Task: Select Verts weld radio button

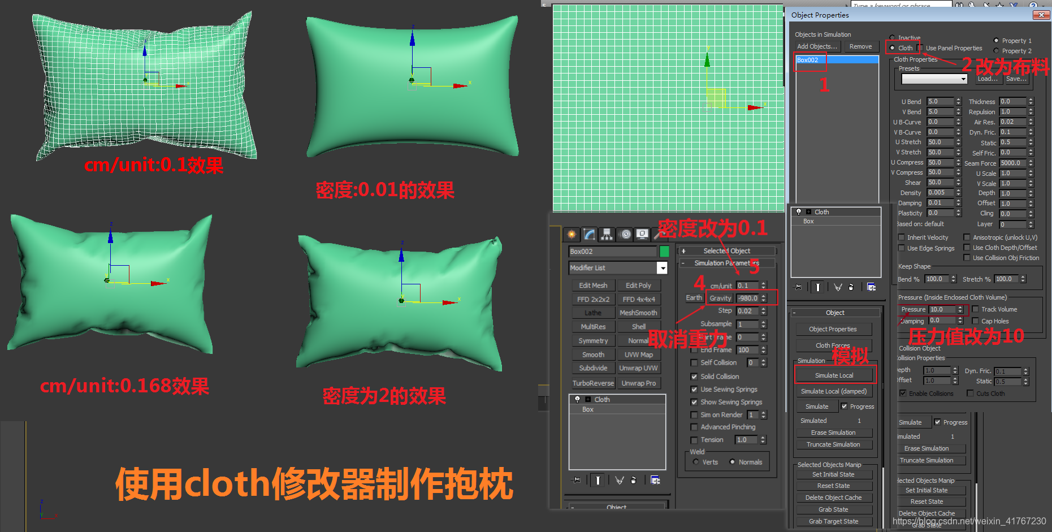Action: 696,462
